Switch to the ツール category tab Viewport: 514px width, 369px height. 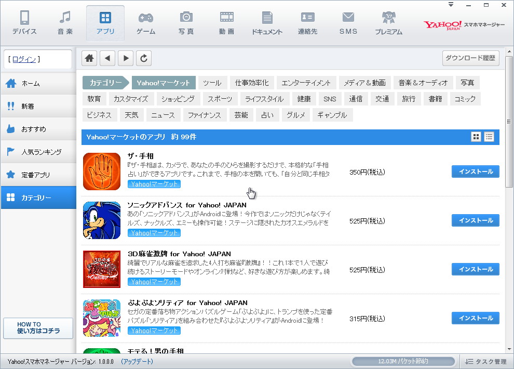tap(212, 82)
